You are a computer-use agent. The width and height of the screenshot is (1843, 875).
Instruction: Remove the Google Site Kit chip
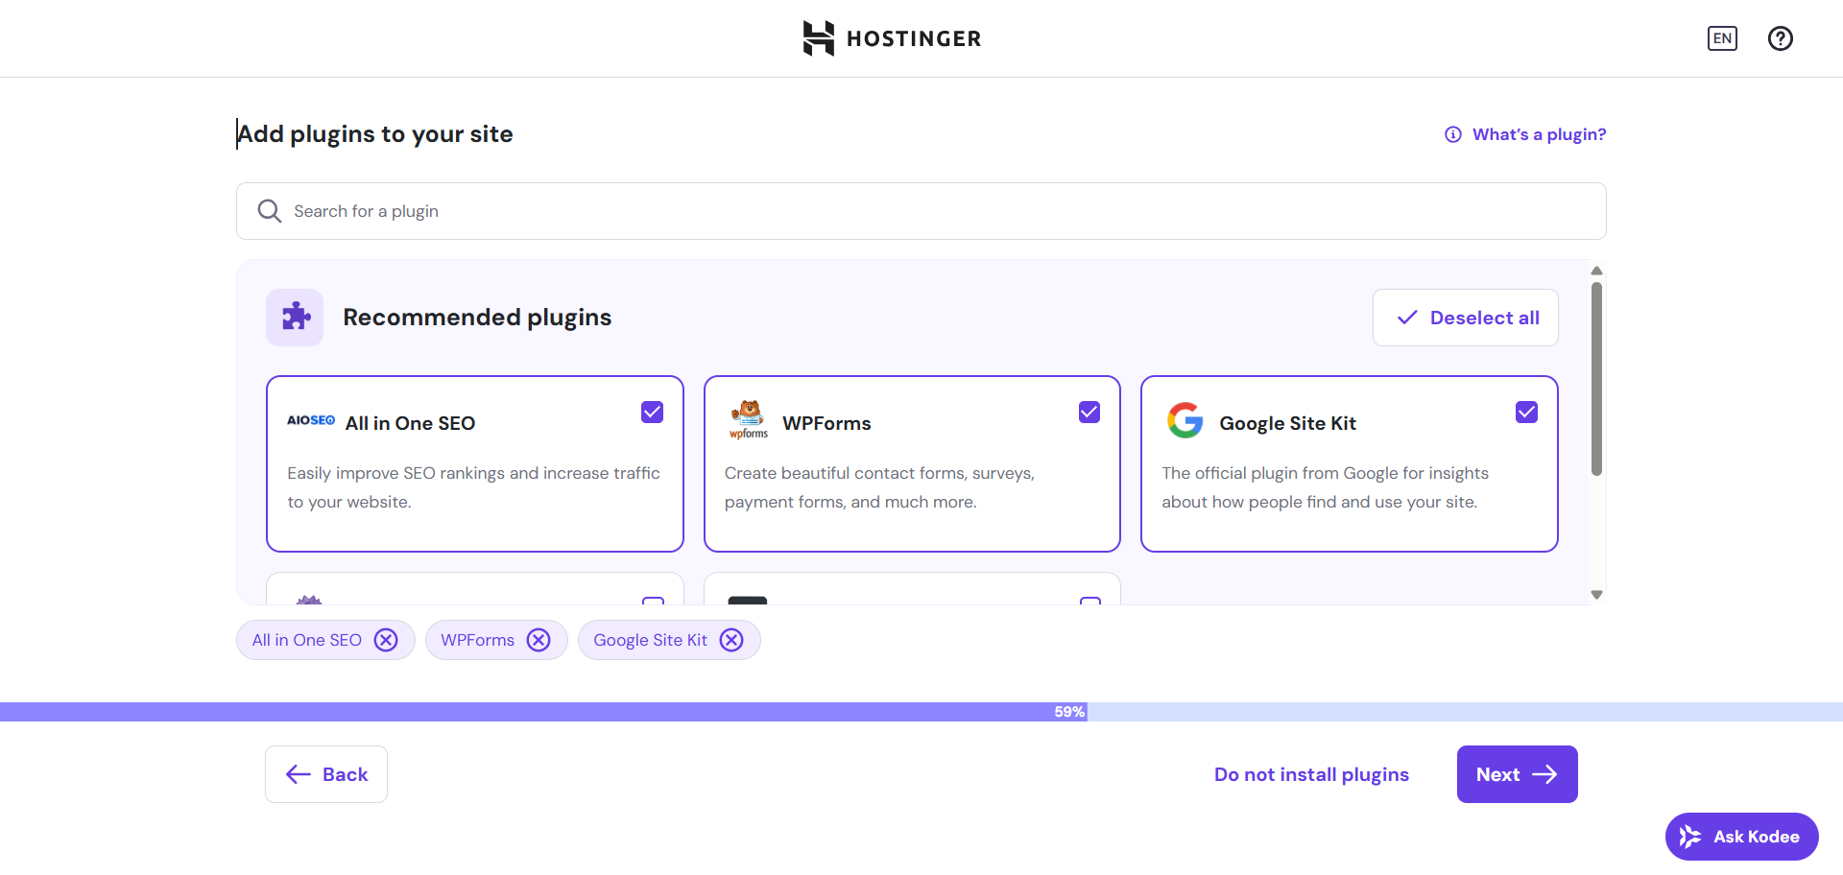coord(731,640)
